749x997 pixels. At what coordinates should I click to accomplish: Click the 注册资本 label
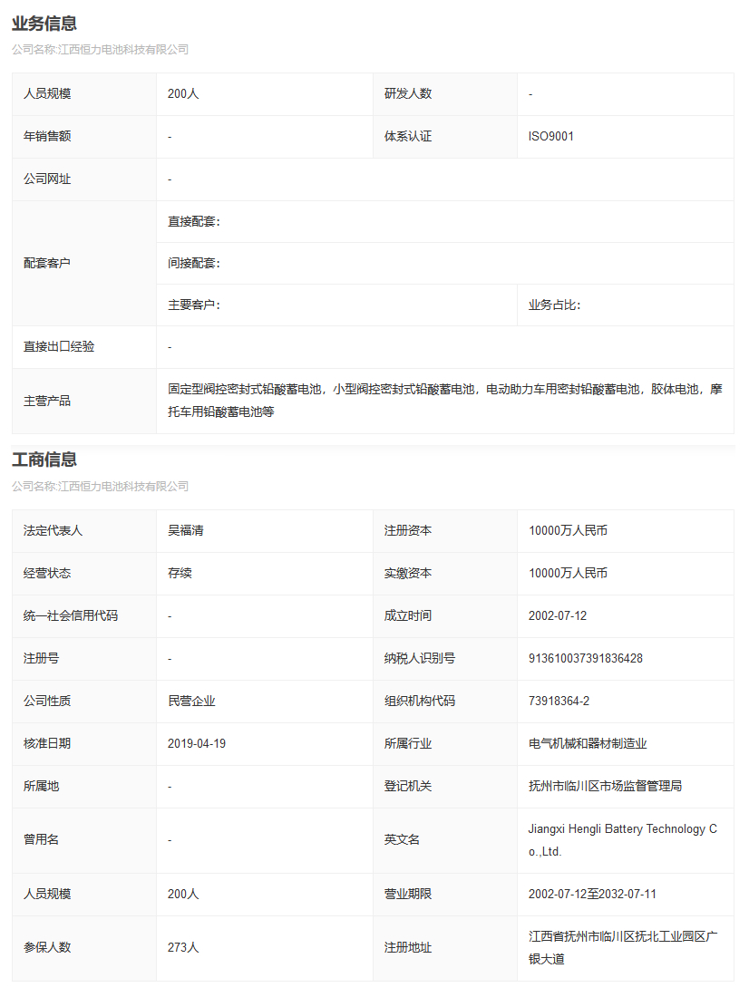coord(408,530)
